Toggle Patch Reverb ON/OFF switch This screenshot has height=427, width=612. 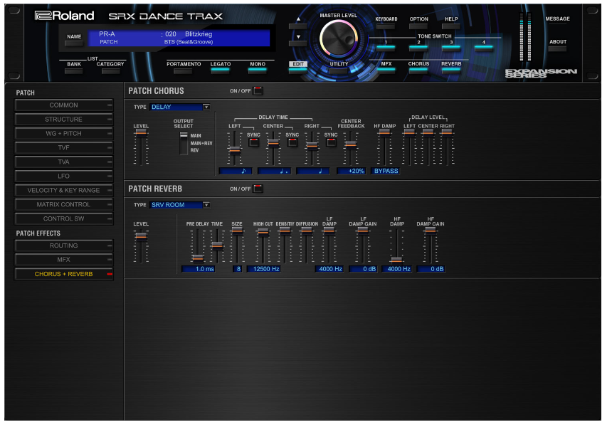pos(258,189)
